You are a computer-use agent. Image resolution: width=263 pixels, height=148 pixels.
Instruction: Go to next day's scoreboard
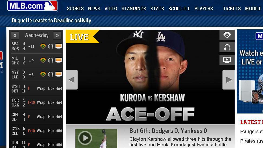(57, 35)
